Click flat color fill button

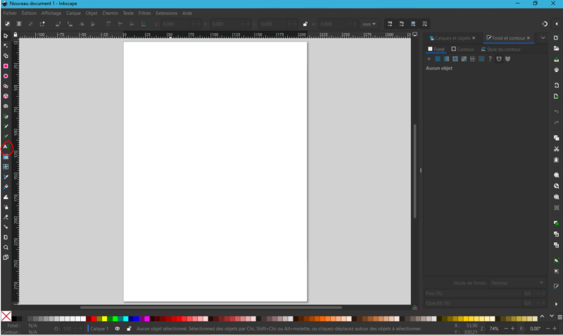point(437,59)
